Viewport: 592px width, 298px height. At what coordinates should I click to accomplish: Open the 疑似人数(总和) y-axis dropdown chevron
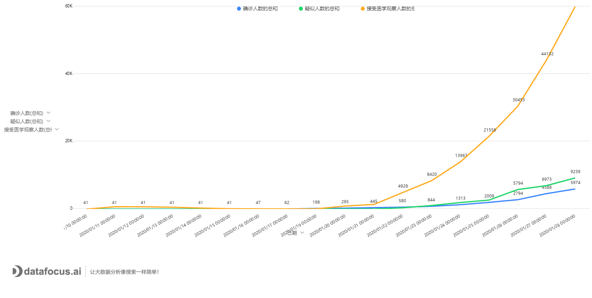point(49,121)
